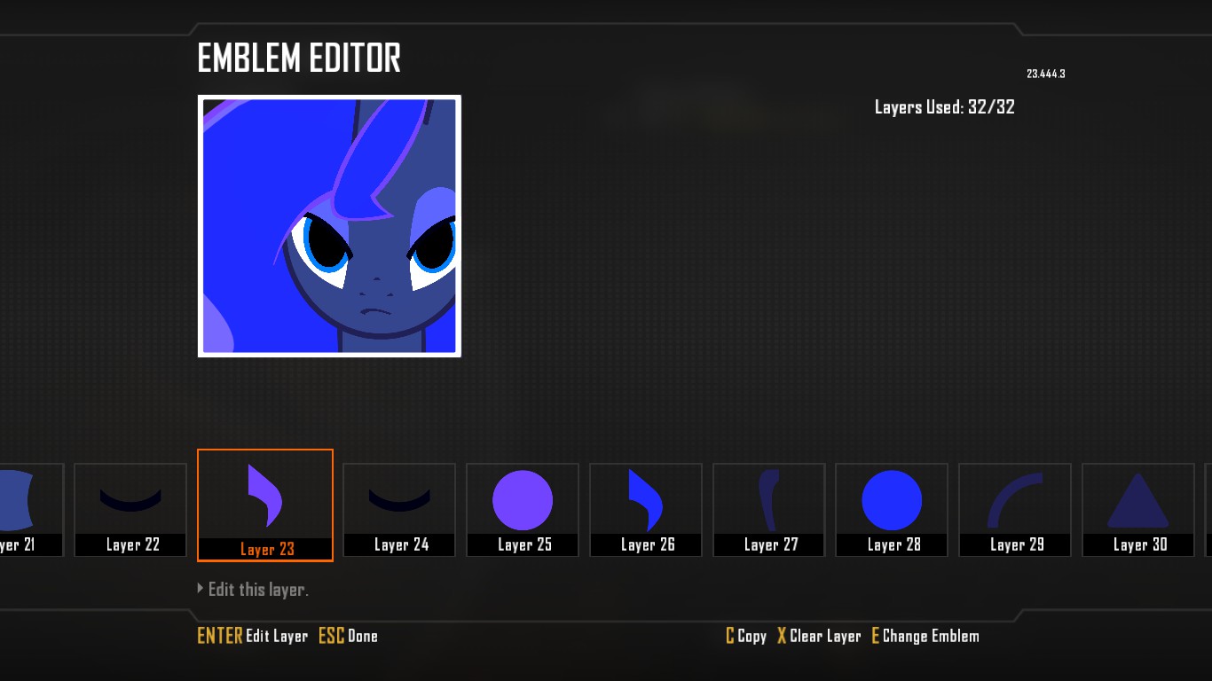
Task: Select the Layer 23 purple hook shape
Action: [264, 495]
